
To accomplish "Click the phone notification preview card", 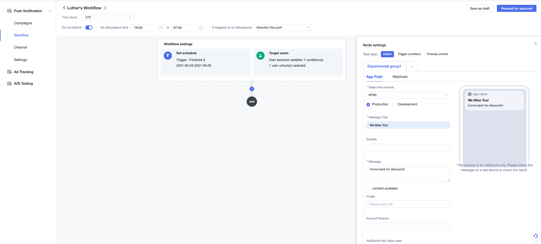I will coord(494,101).
